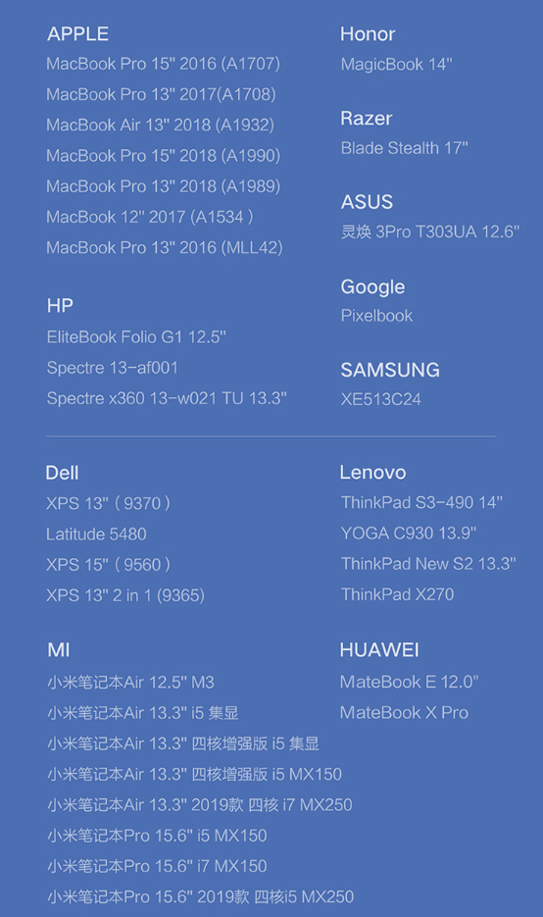543x917 pixels.
Task: Choose HUAWEI MateBook X Pro
Action: (404, 712)
